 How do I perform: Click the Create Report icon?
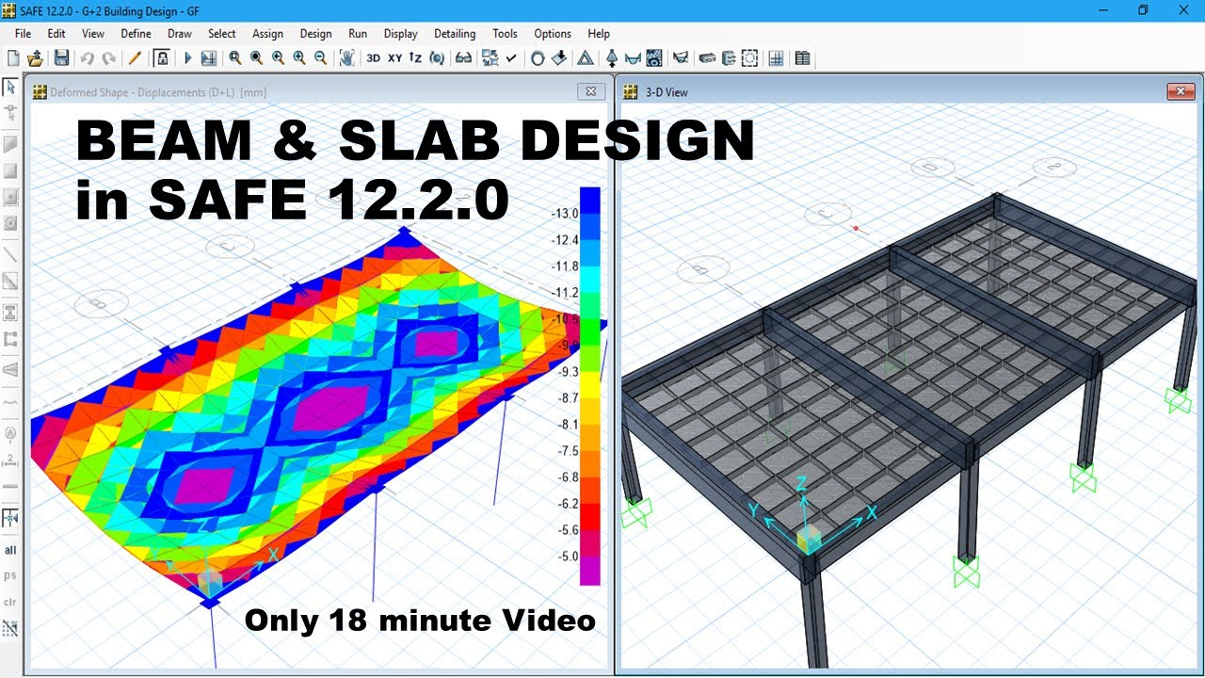click(x=802, y=58)
